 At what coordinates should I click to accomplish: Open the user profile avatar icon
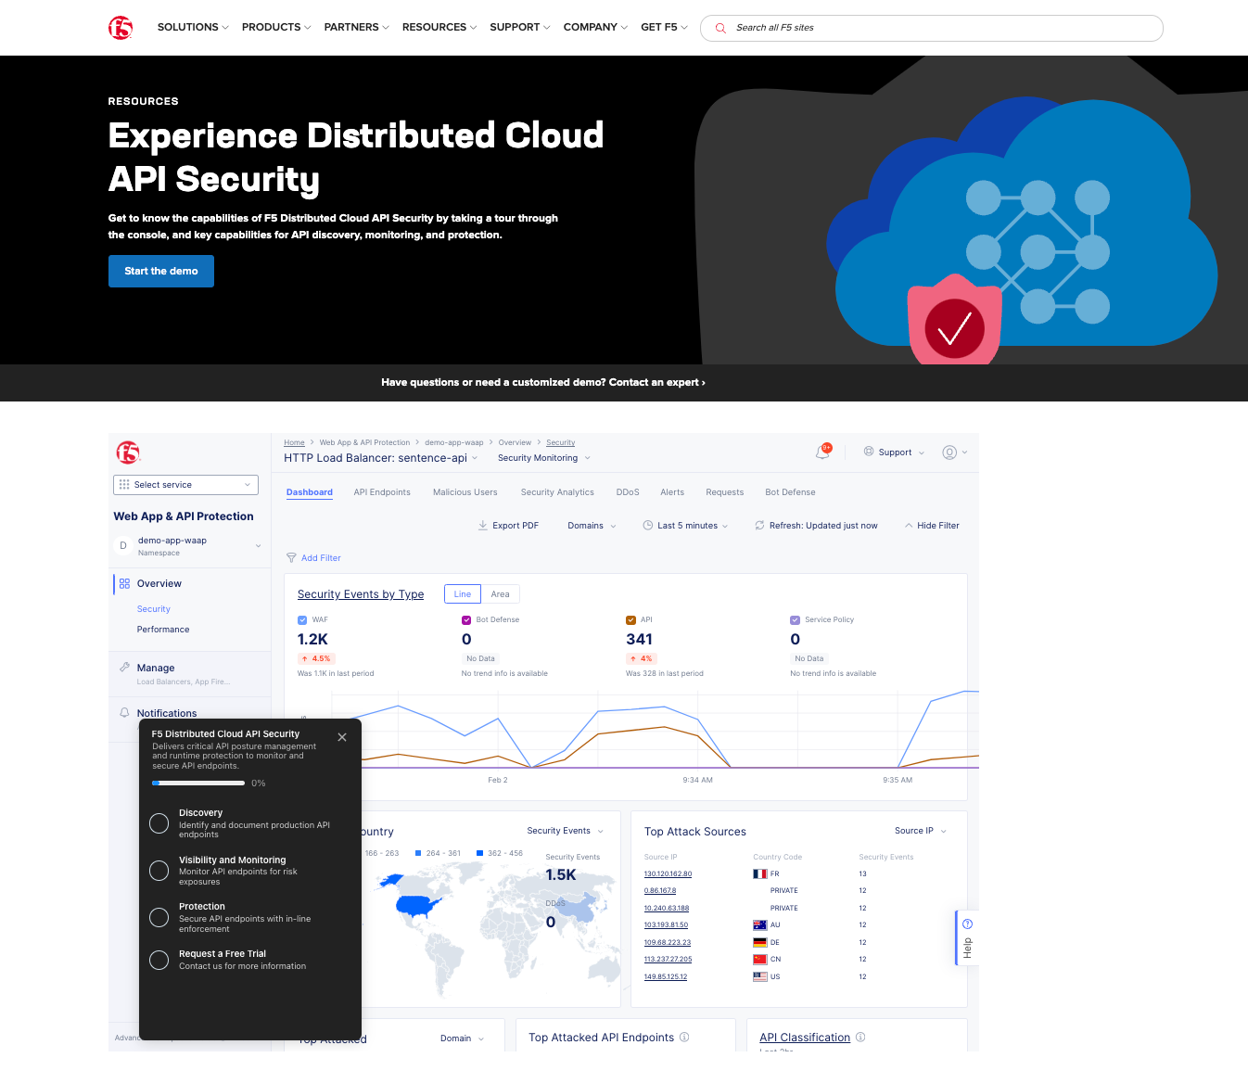(949, 452)
